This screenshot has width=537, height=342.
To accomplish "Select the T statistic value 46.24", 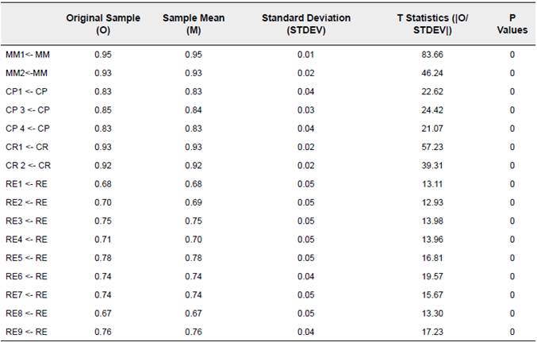I will pyautogui.click(x=433, y=72).
